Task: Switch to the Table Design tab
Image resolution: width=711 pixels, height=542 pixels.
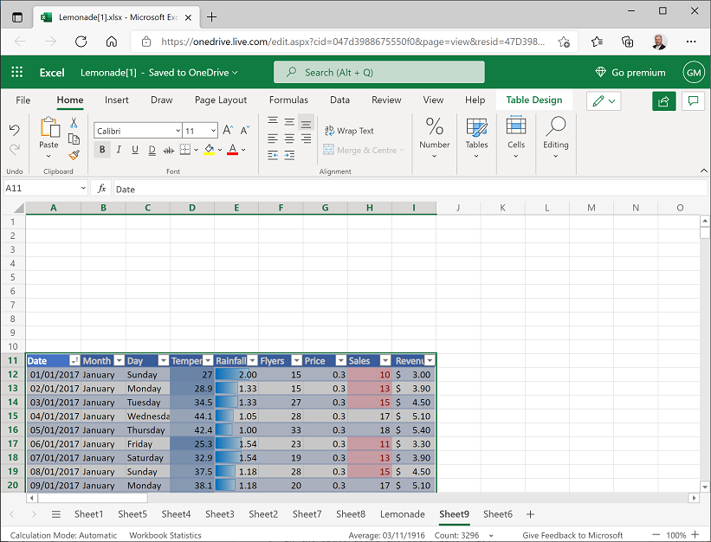Action: [534, 100]
